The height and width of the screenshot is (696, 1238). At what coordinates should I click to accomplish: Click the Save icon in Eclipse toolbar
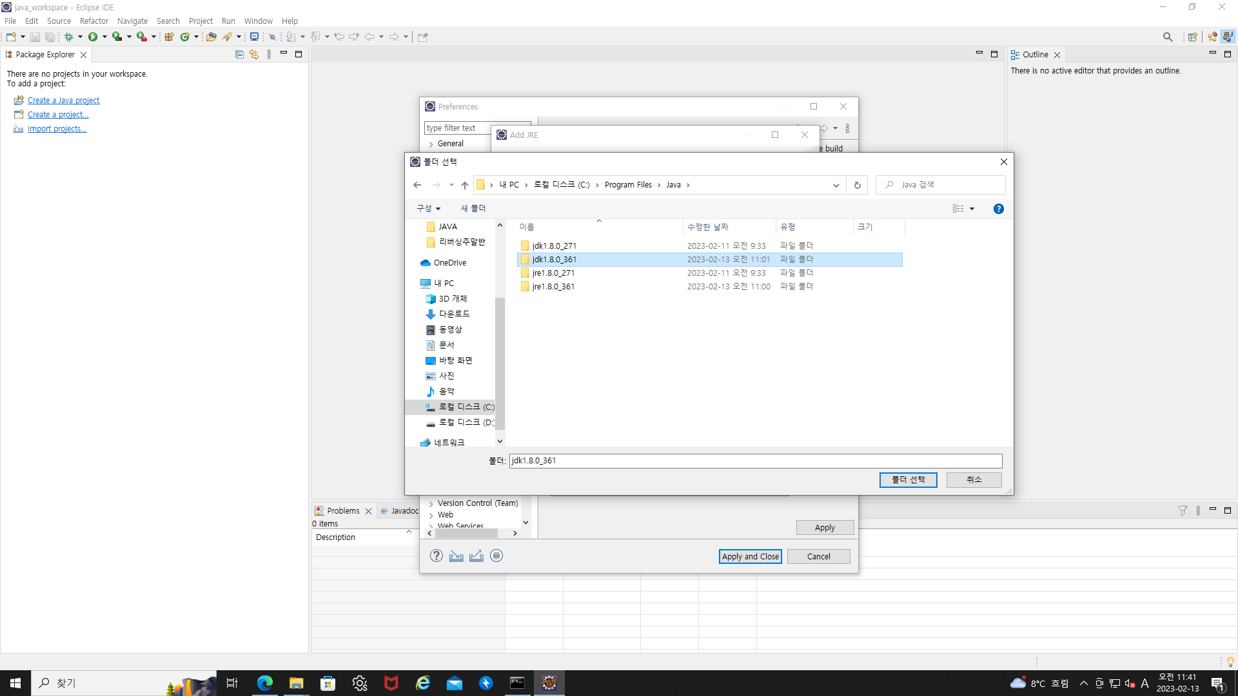35,37
